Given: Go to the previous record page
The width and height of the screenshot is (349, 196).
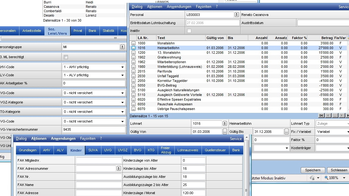Looking at the screenshot, I should pyautogui.click(x=328, y=115).
